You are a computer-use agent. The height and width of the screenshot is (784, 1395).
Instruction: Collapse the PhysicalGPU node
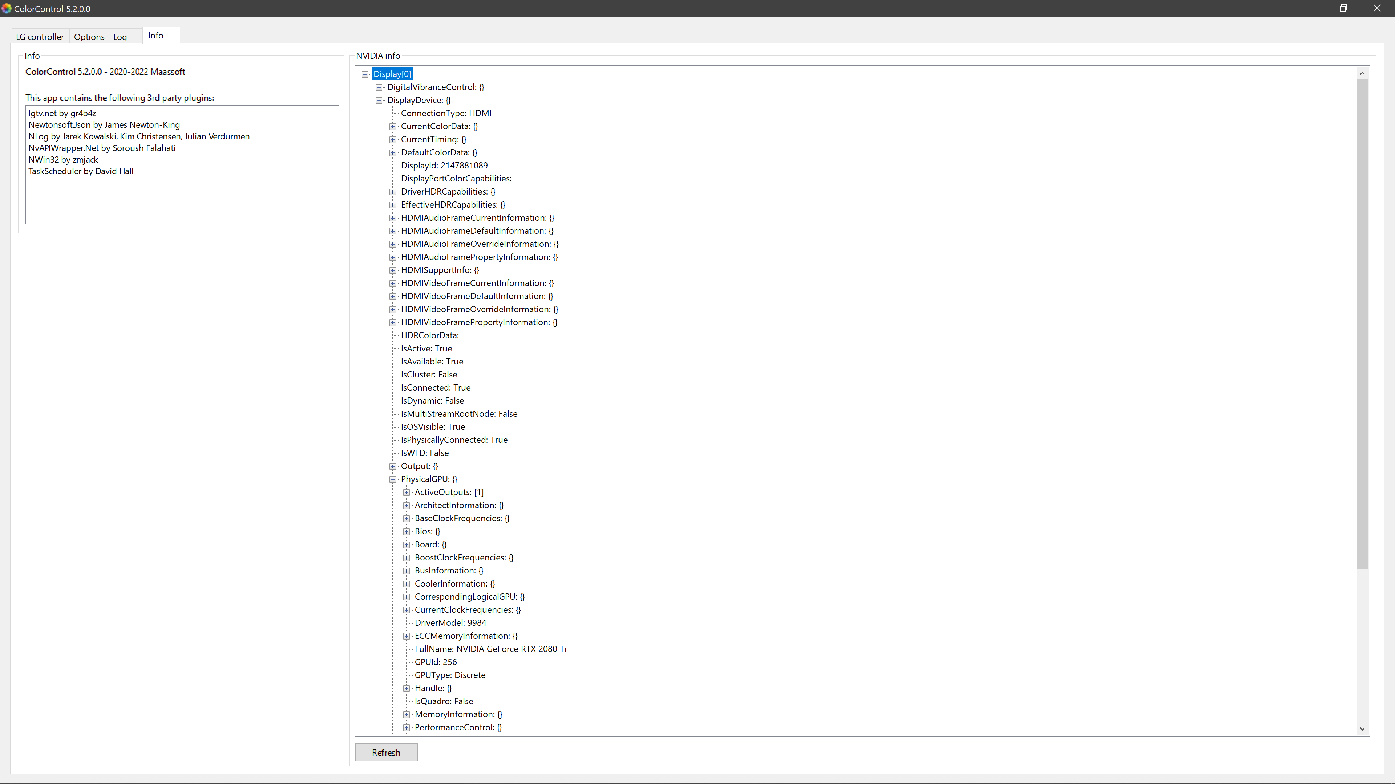click(x=393, y=479)
